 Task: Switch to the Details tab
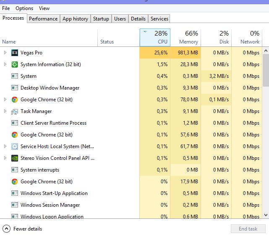(138, 19)
